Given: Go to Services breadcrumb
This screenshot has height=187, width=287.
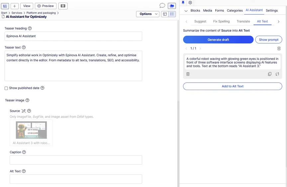Looking at the screenshot, I should (x=17, y=13).
